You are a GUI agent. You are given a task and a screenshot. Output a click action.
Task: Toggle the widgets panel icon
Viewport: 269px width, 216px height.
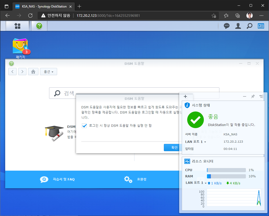(261, 26)
